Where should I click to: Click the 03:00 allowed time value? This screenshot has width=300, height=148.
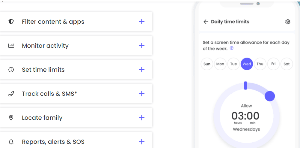pyautogui.click(x=245, y=116)
